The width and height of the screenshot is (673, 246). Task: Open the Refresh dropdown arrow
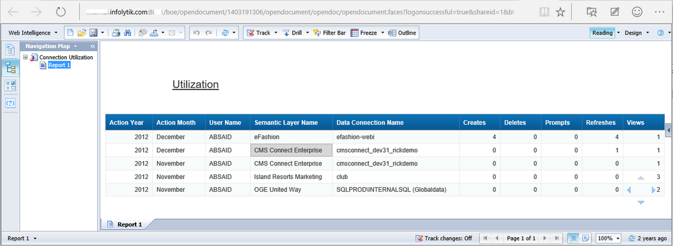point(235,33)
